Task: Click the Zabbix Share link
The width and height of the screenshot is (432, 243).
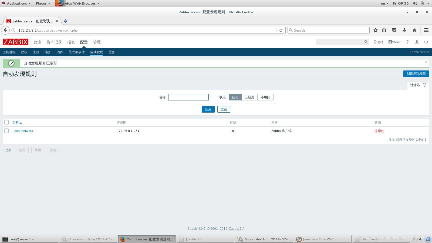Action: point(394,42)
